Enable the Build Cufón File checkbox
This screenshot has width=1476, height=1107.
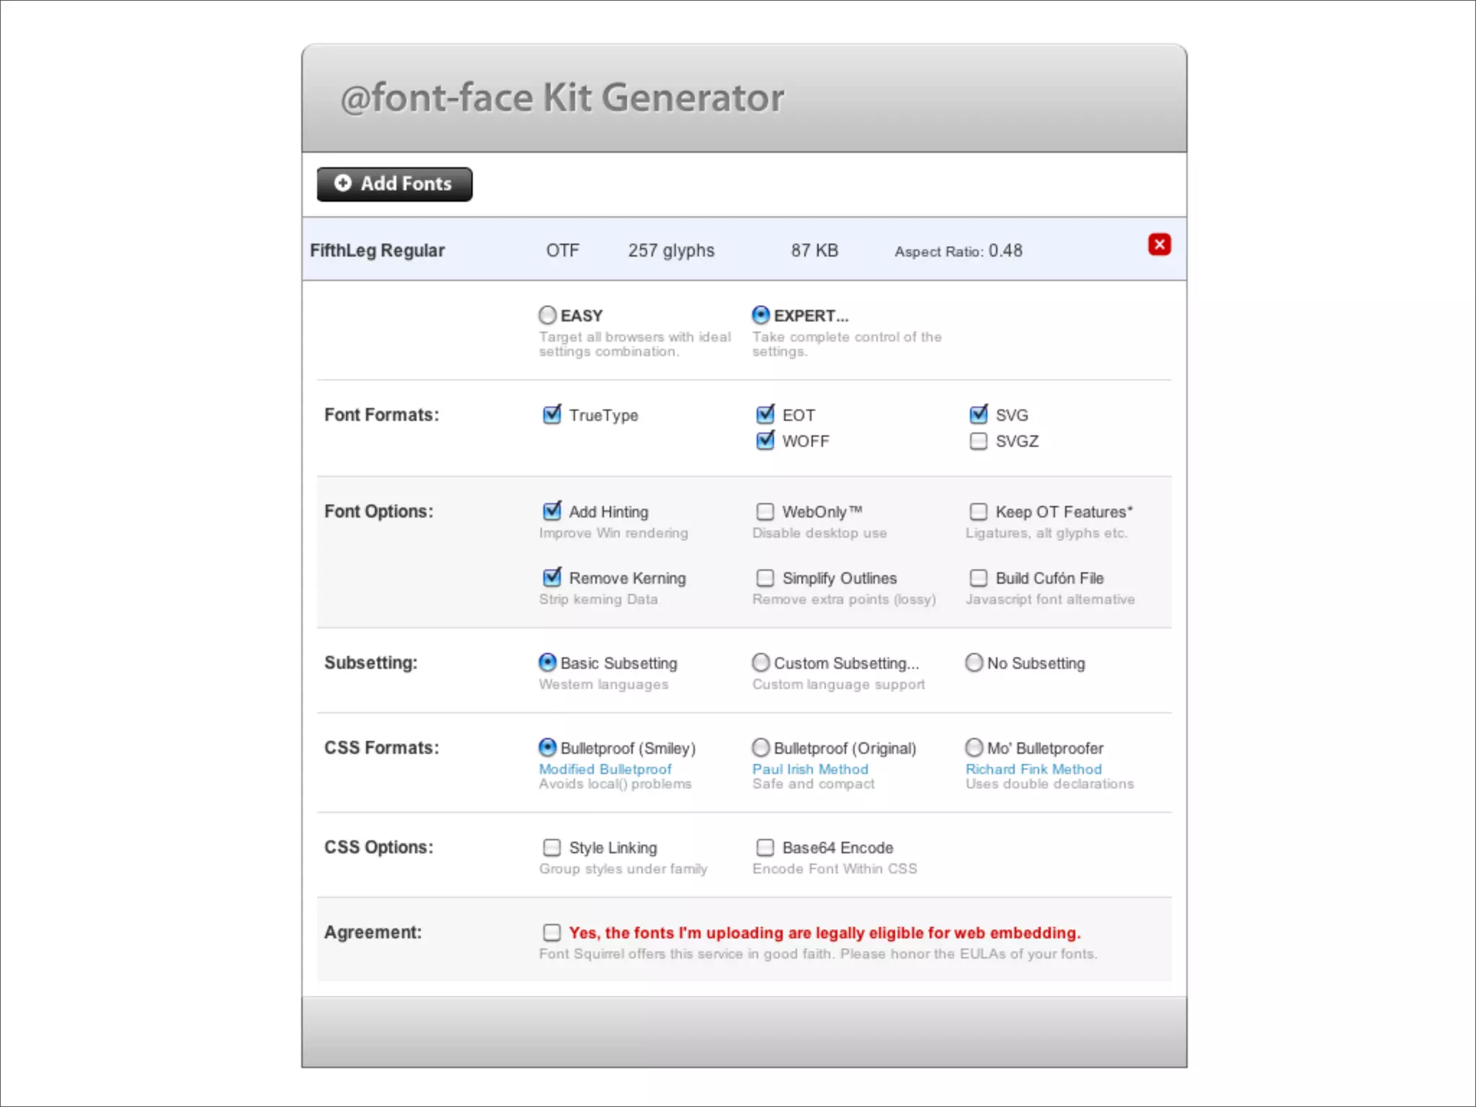point(978,577)
